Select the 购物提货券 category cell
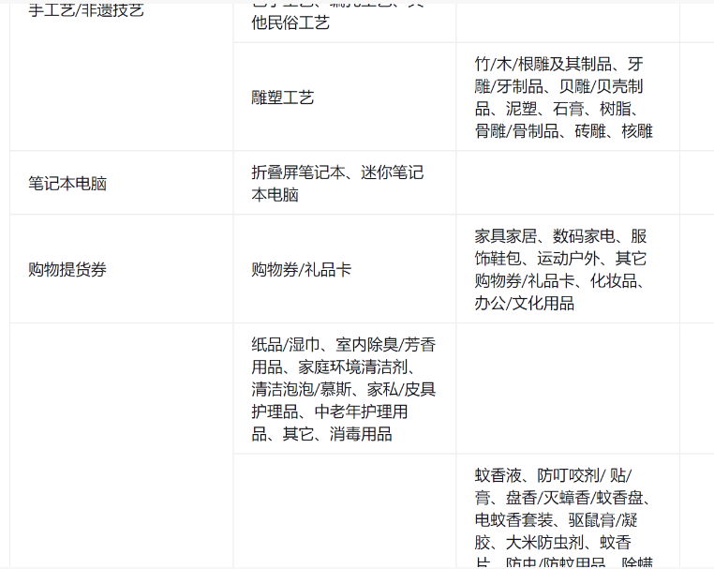The image size is (714, 569). coord(67,270)
